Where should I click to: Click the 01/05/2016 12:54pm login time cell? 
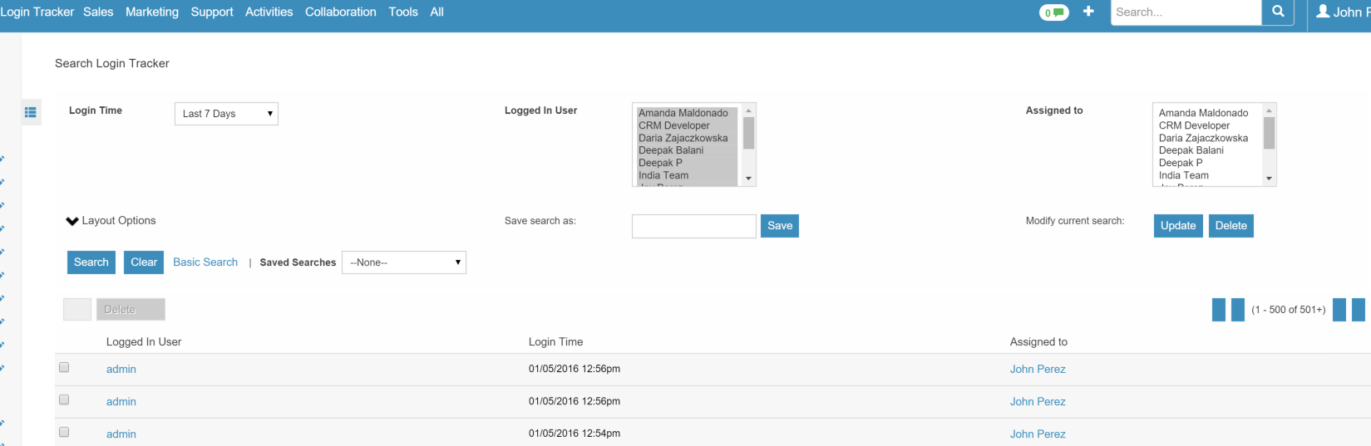[575, 434]
